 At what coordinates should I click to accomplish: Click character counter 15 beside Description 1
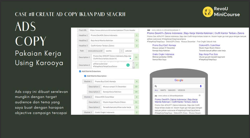(x=136, y=57)
